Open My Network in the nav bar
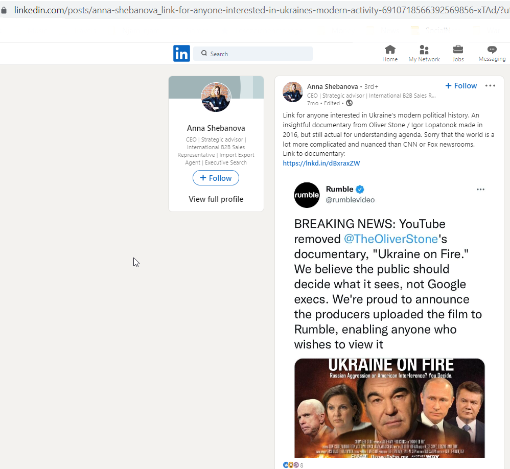This screenshot has height=469, width=510. [x=424, y=53]
